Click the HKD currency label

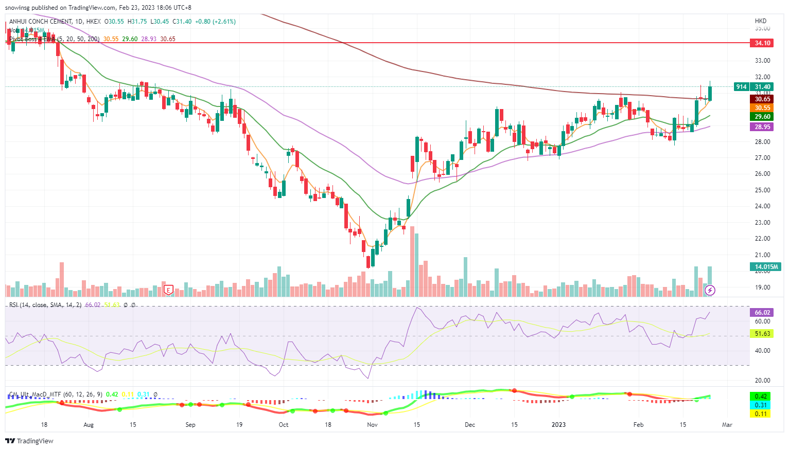coord(761,21)
